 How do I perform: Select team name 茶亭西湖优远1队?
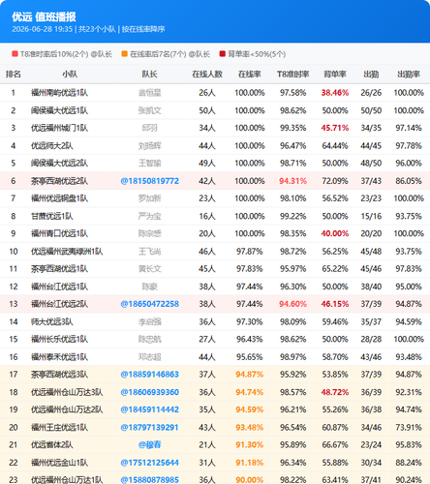tap(59, 269)
